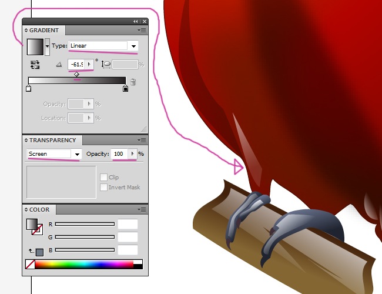
Task: Select the black gradient stop
Action: pos(125,88)
